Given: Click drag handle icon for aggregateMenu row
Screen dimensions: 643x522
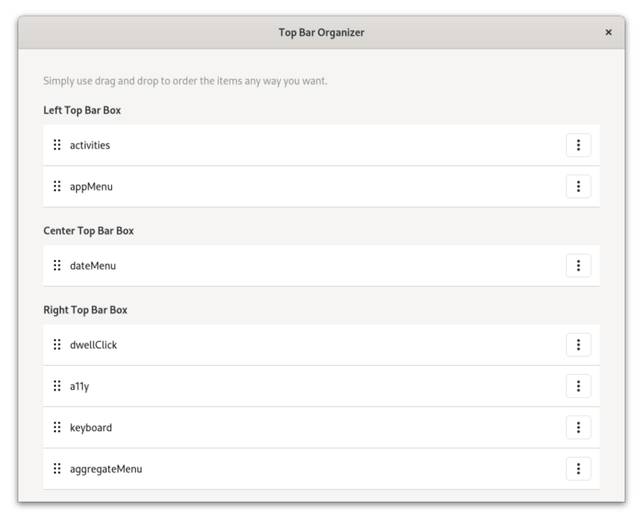Looking at the screenshot, I should (x=57, y=469).
